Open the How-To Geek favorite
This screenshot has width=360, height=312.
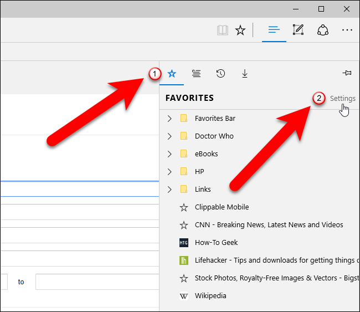click(216, 242)
